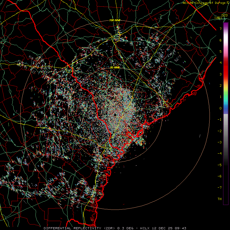
Task: Pick the 4 value on the scale
Action: [221, 63]
